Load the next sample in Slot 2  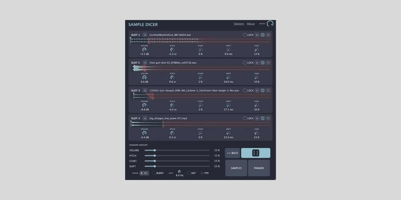257,63
